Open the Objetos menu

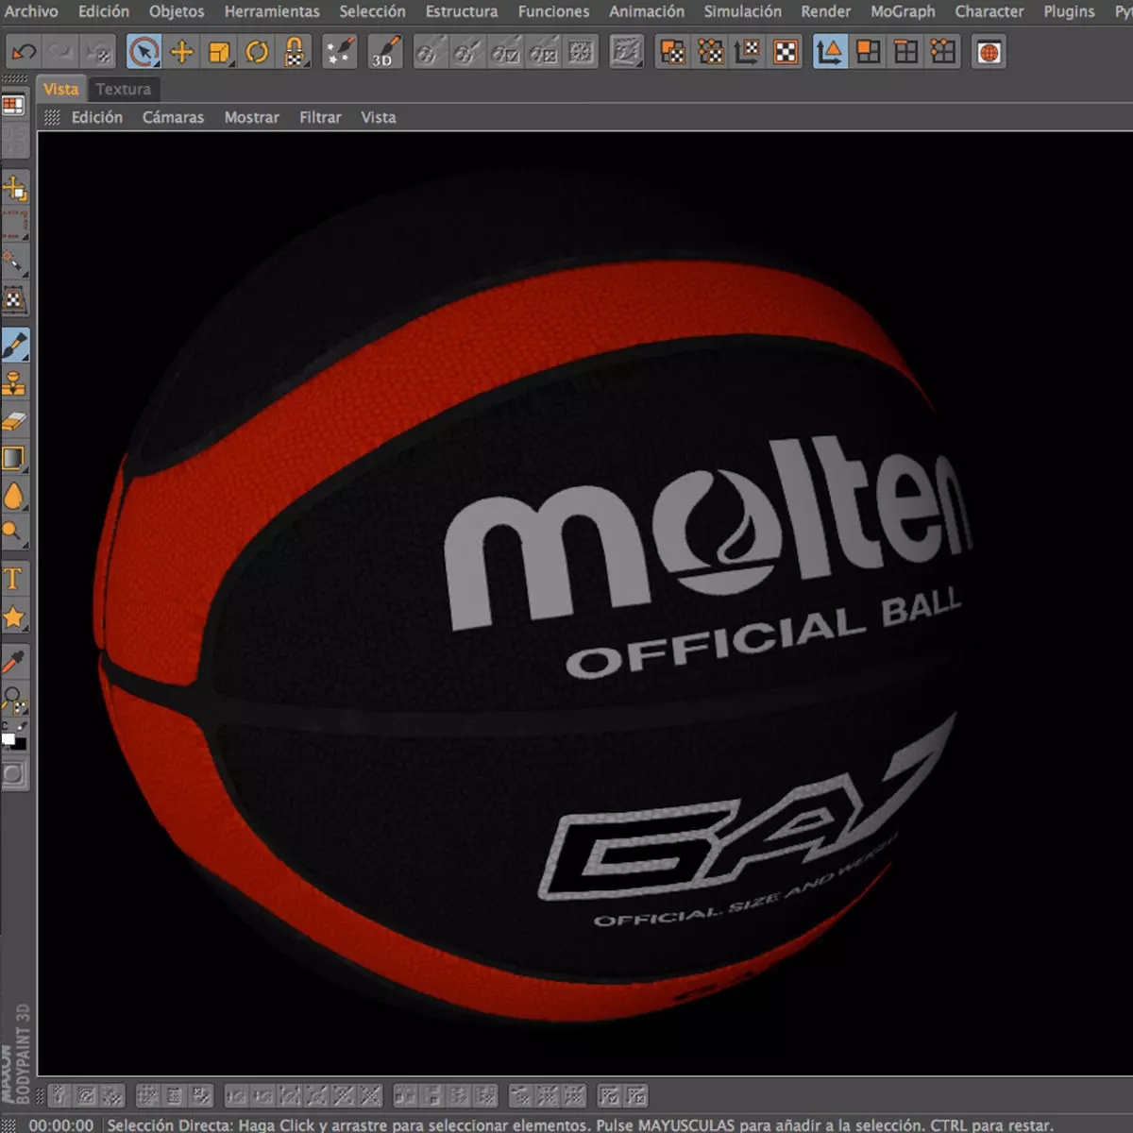[x=177, y=11]
